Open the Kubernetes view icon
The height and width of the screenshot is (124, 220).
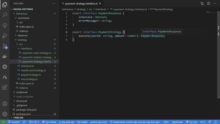pos(4,67)
